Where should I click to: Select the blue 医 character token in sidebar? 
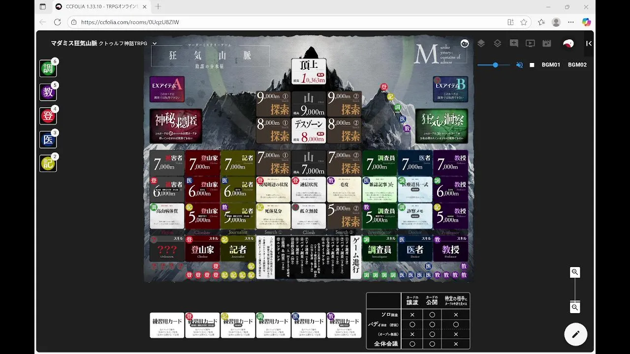tap(48, 140)
